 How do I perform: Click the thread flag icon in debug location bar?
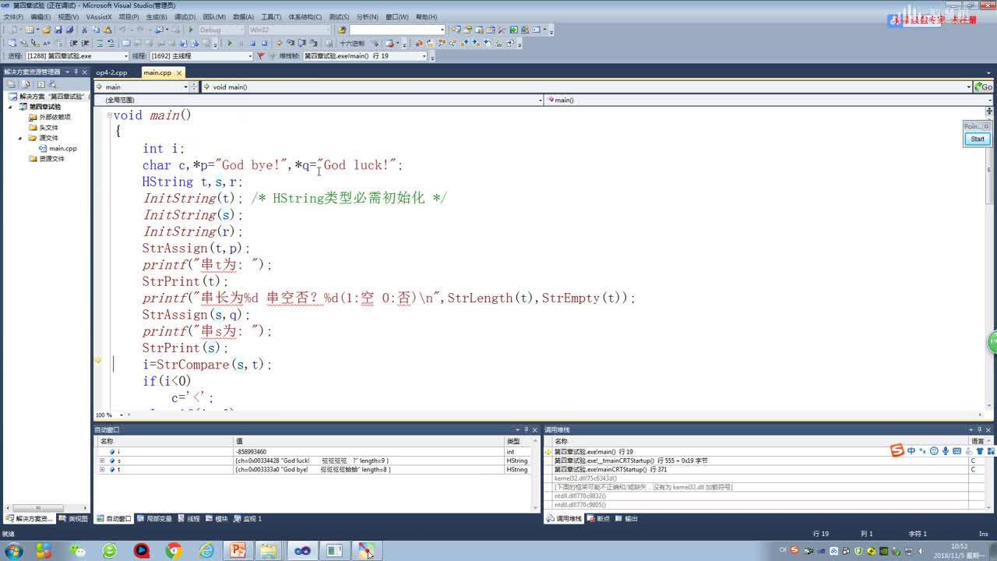pos(261,56)
